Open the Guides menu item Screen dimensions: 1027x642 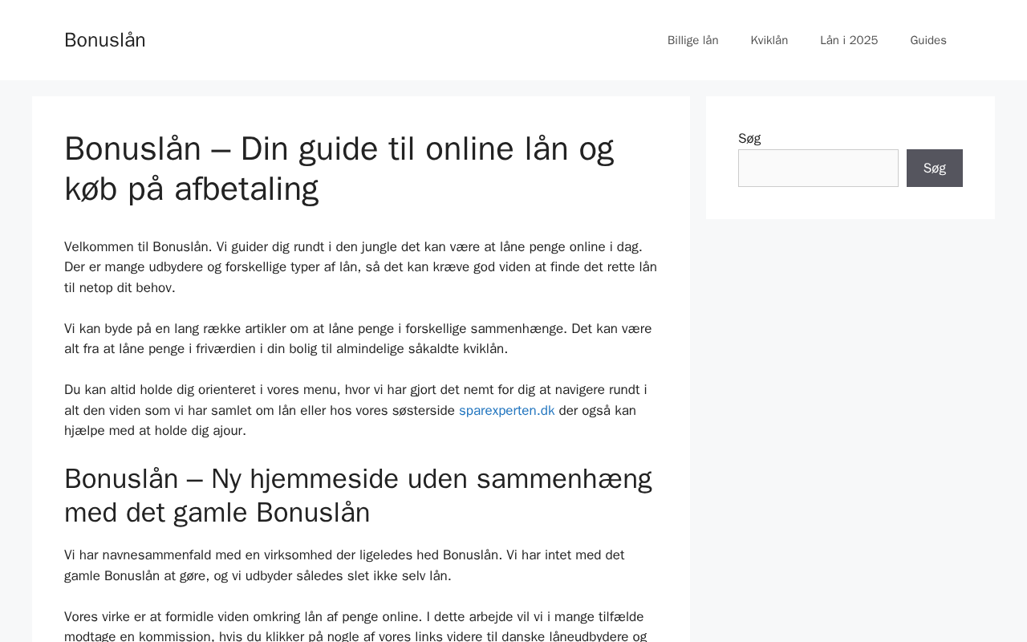click(x=928, y=40)
